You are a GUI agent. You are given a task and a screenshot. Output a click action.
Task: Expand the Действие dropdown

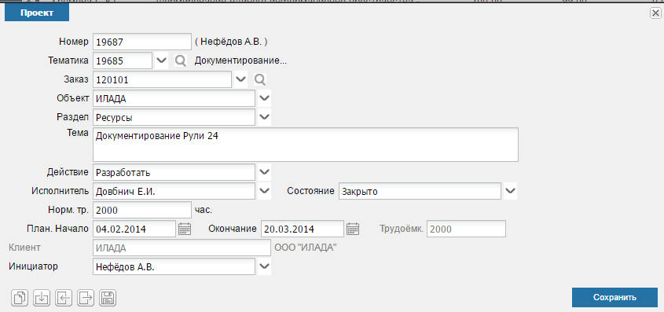click(264, 172)
